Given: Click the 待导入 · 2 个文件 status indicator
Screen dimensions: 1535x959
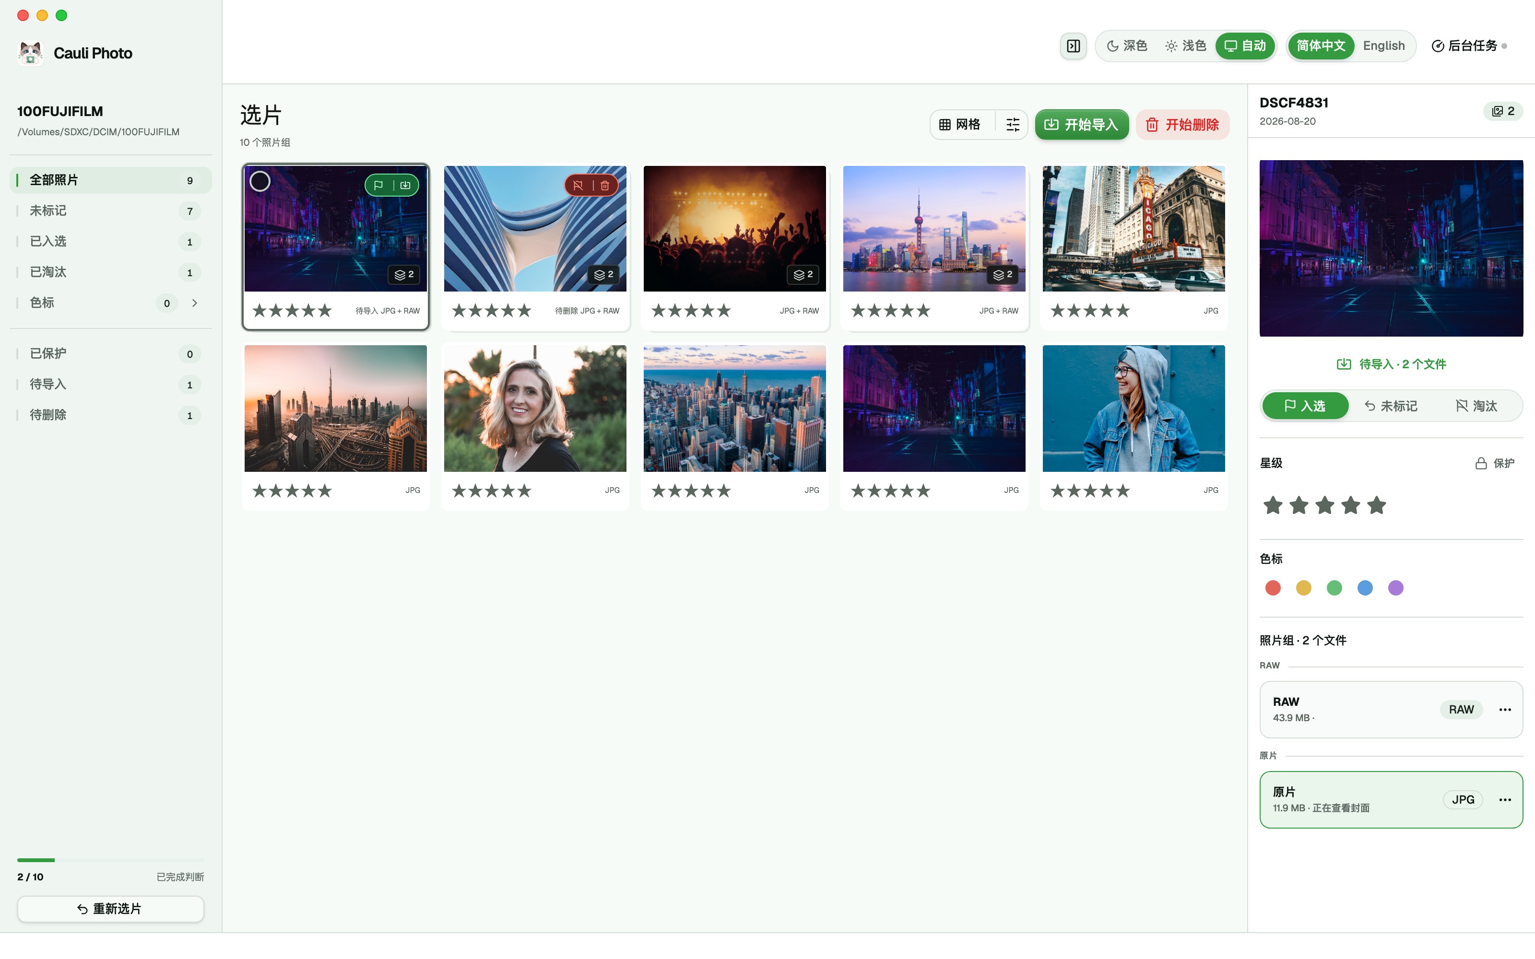Looking at the screenshot, I should coord(1391,364).
